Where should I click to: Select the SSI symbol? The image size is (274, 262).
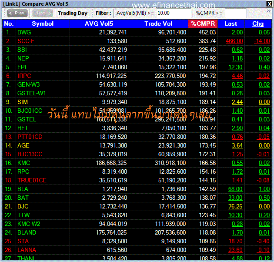(22, 50)
